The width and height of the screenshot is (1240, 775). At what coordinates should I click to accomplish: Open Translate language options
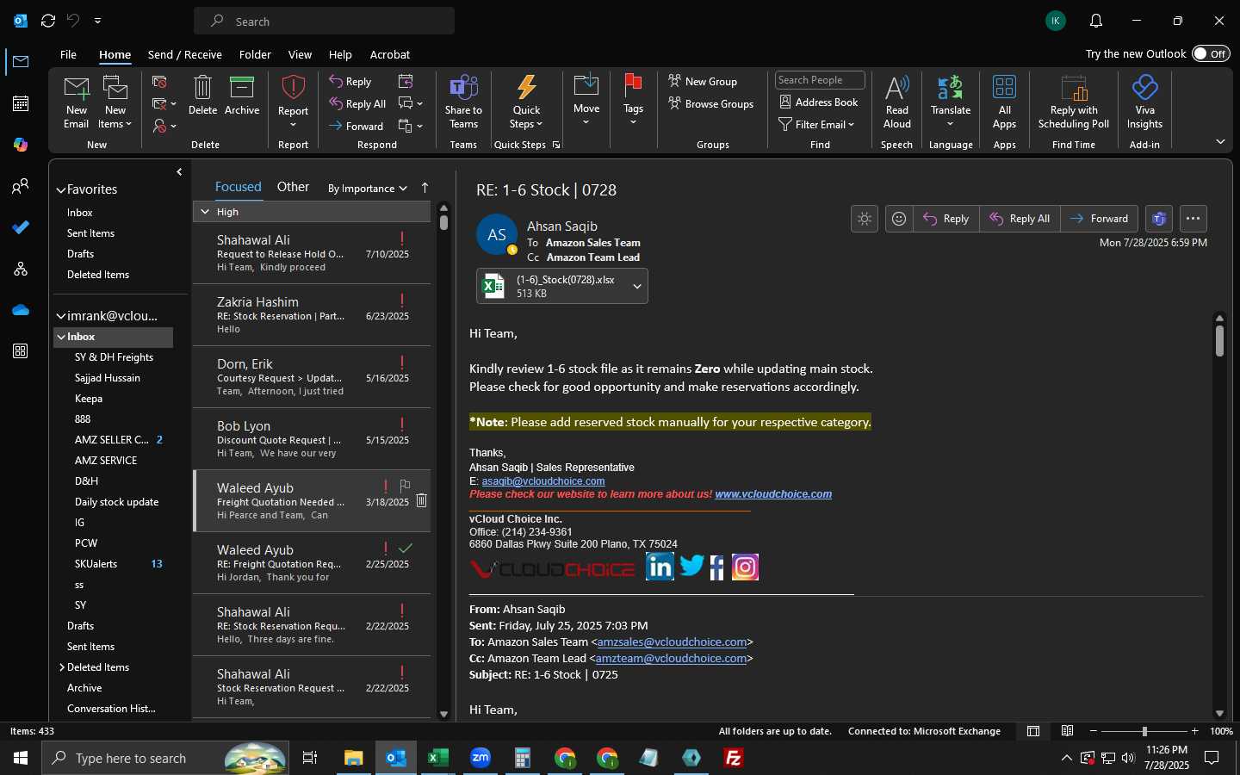(951, 102)
